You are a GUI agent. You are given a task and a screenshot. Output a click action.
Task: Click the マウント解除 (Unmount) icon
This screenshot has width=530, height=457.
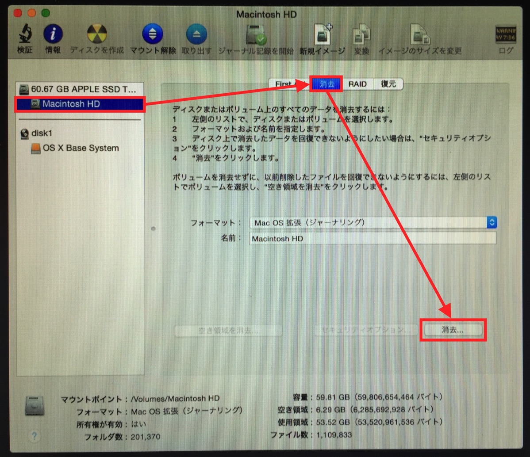[152, 34]
